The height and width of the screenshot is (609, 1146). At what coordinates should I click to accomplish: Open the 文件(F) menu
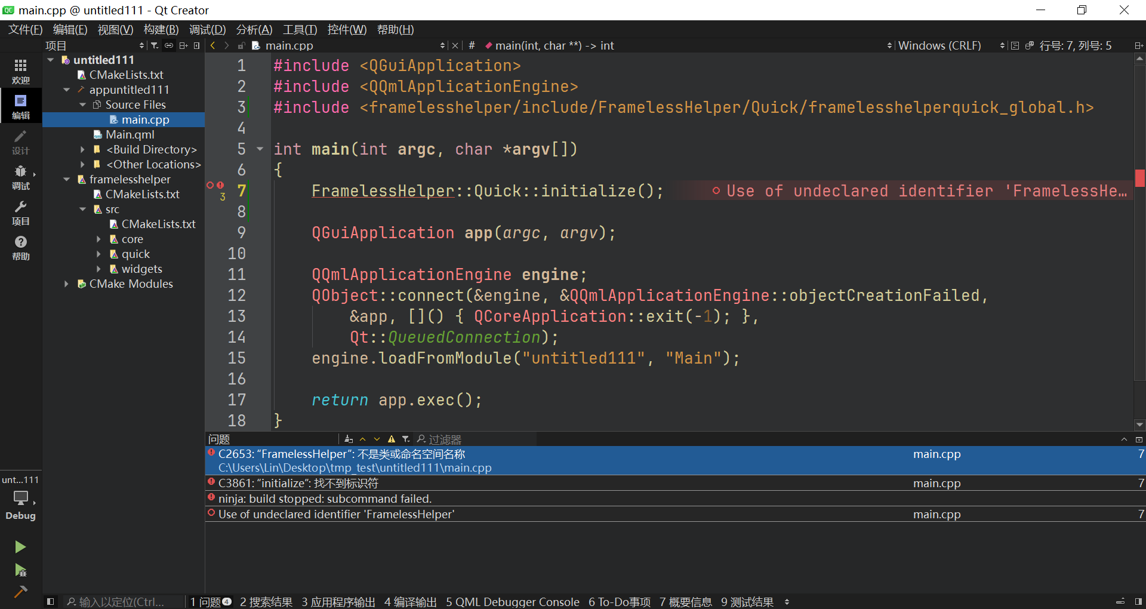[26, 29]
